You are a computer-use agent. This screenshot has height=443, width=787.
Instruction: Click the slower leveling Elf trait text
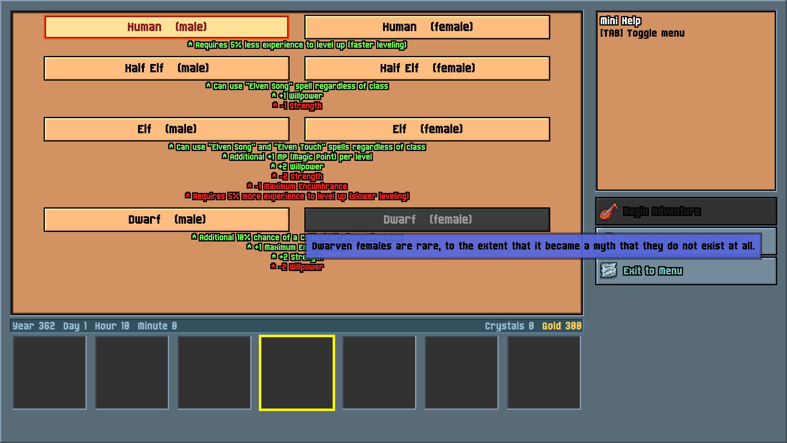(x=297, y=196)
